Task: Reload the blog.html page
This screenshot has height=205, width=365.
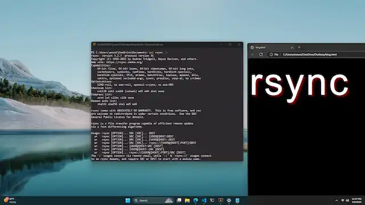Action: [x=261, y=55]
